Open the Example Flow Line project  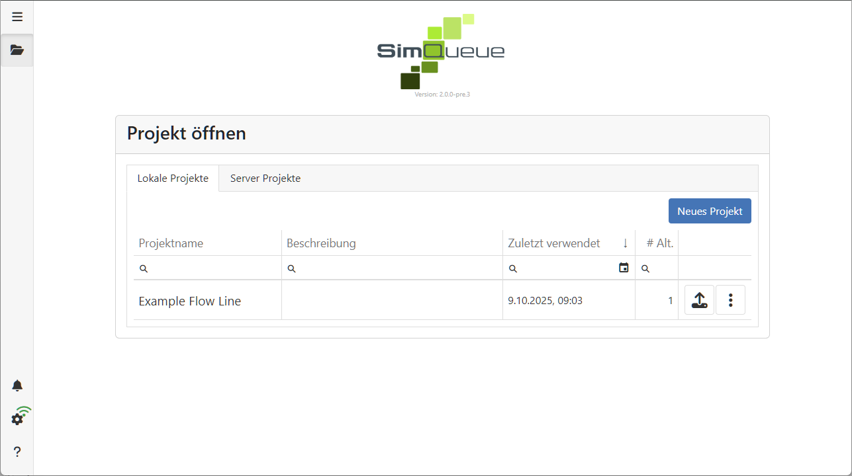(190, 301)
